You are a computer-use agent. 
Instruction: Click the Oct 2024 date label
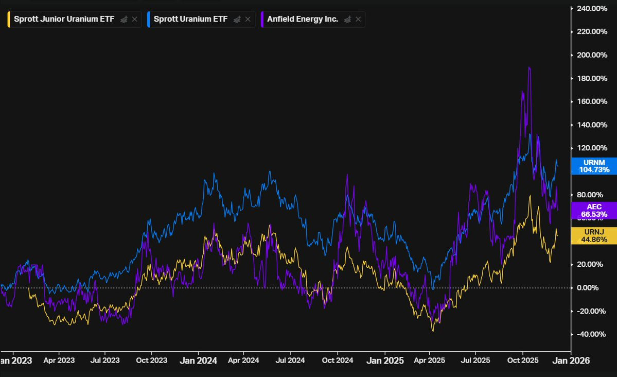[337, 360]
